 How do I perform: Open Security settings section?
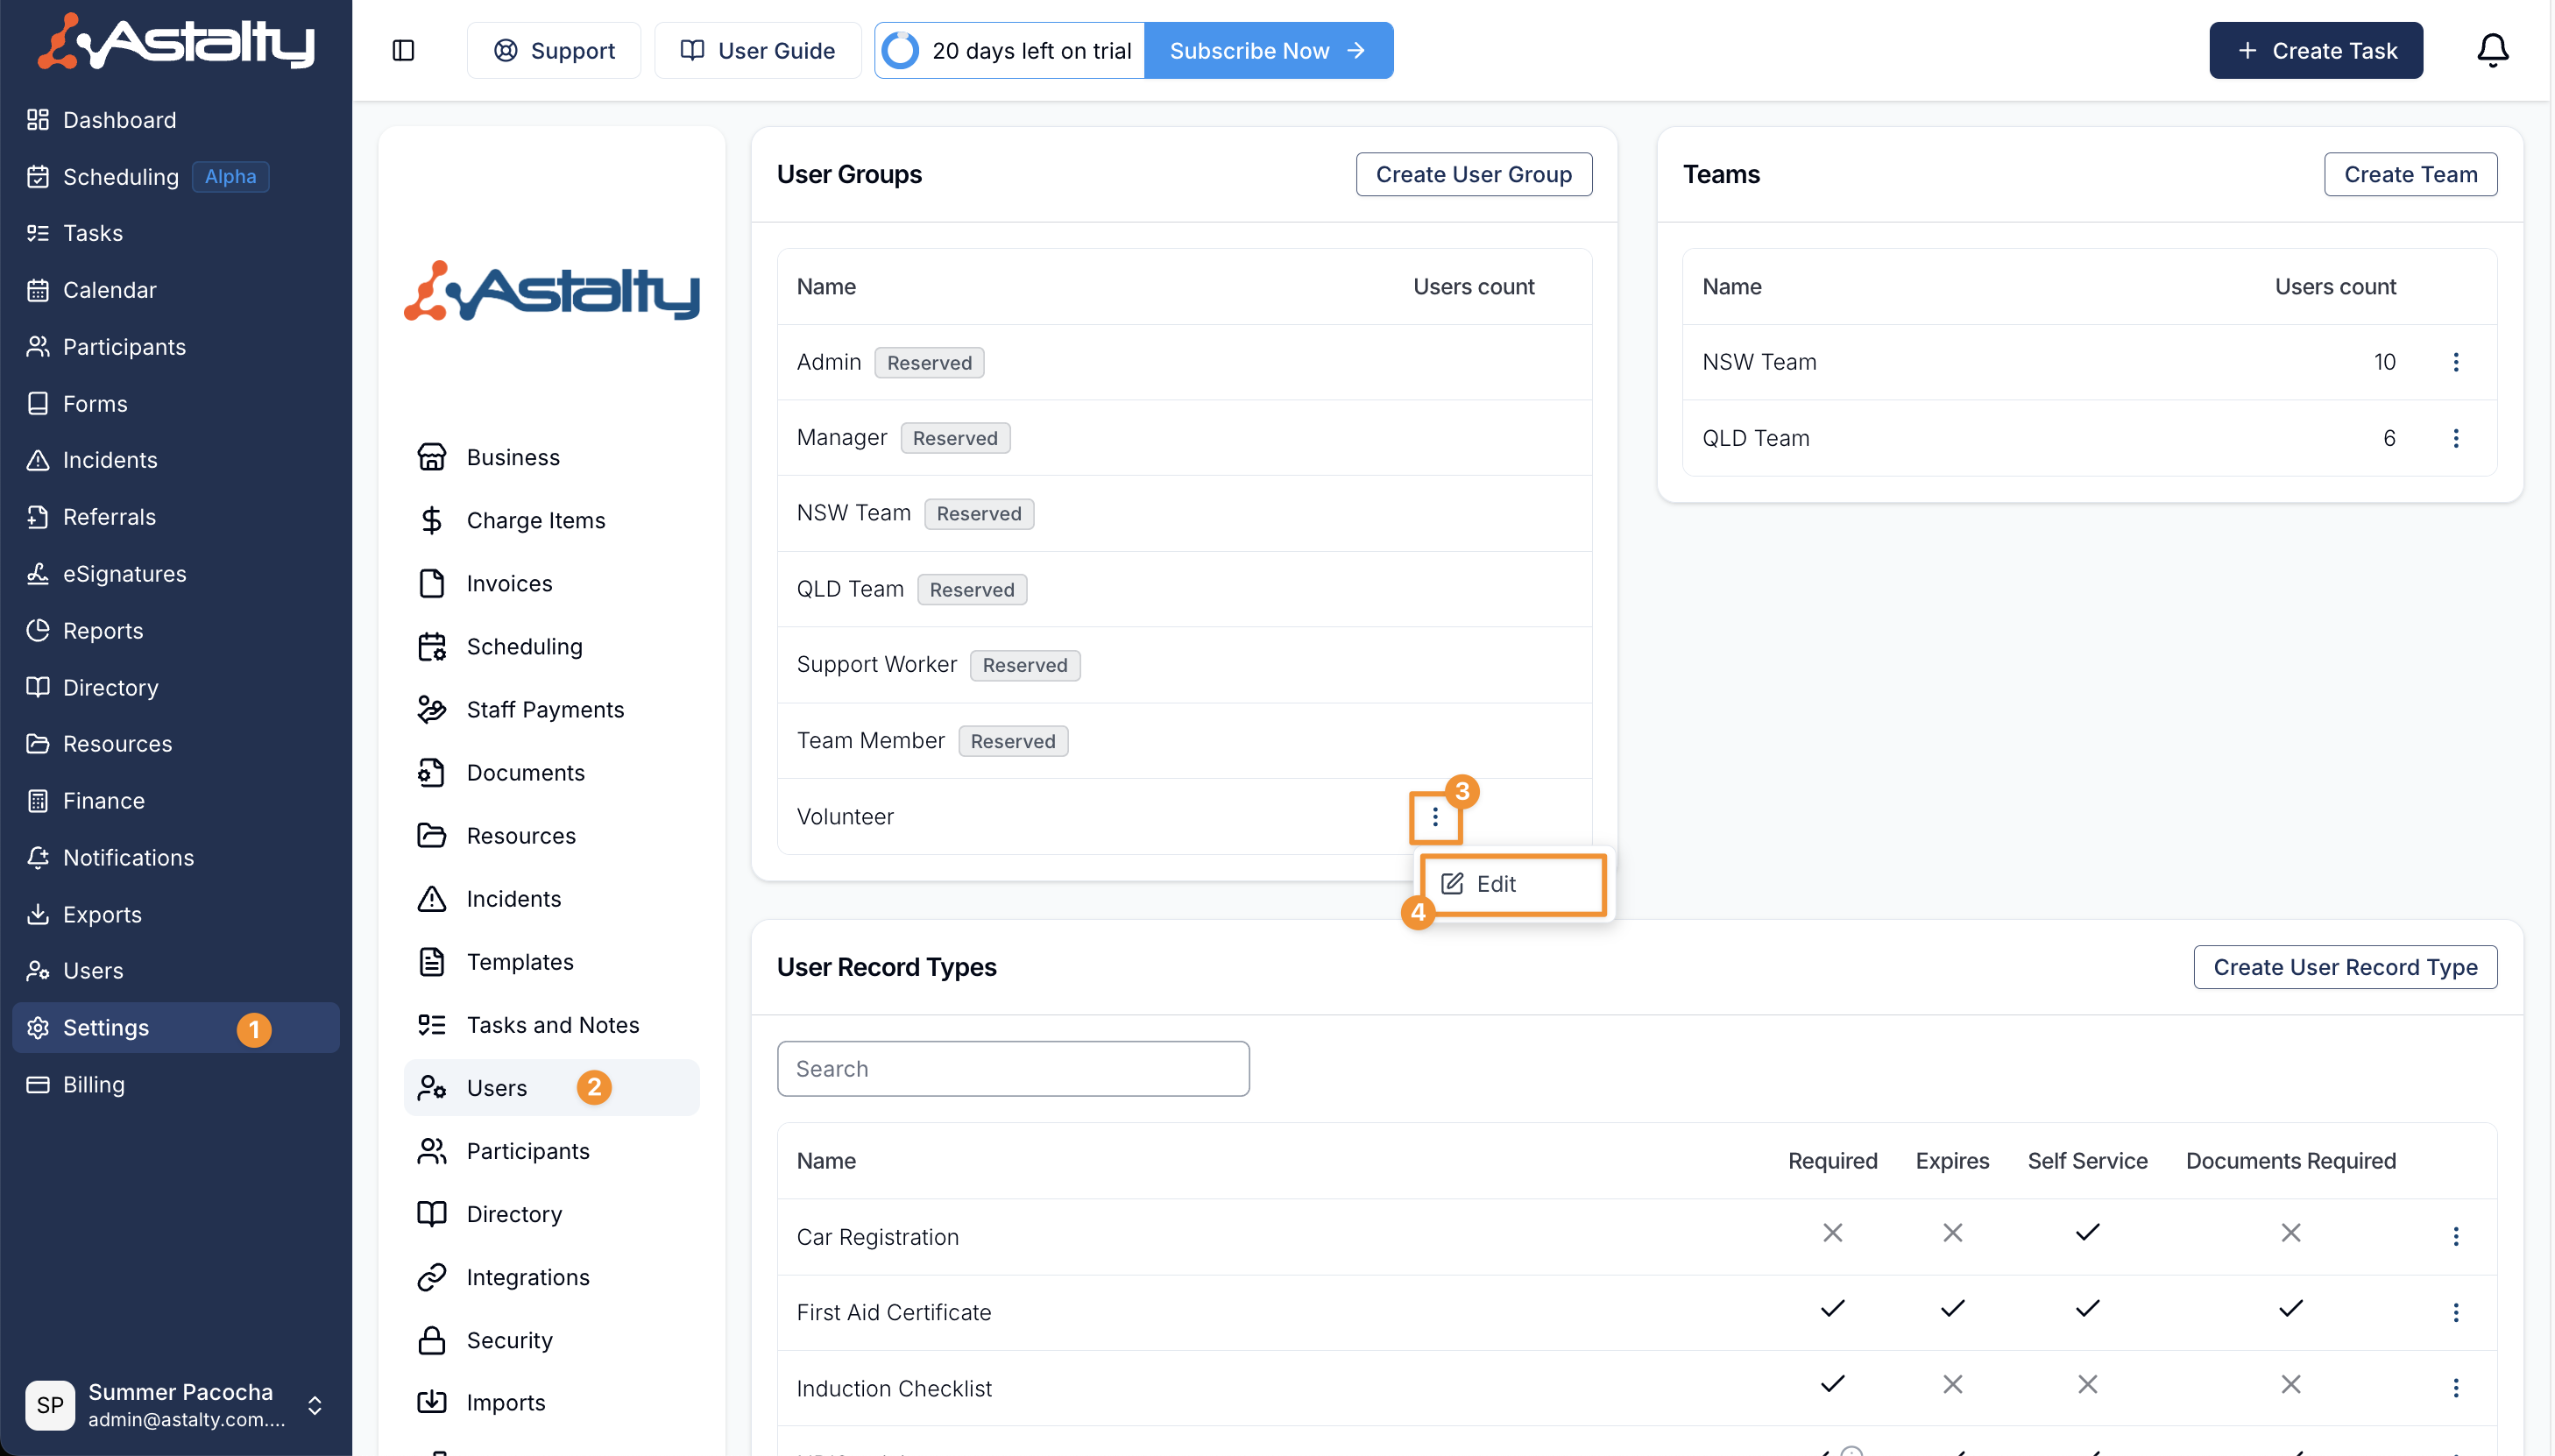(509, 1340)
